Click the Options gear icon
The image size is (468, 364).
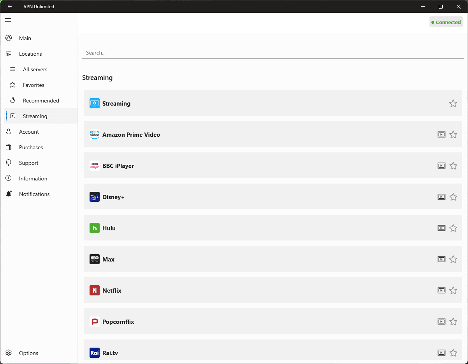point(9,353)
